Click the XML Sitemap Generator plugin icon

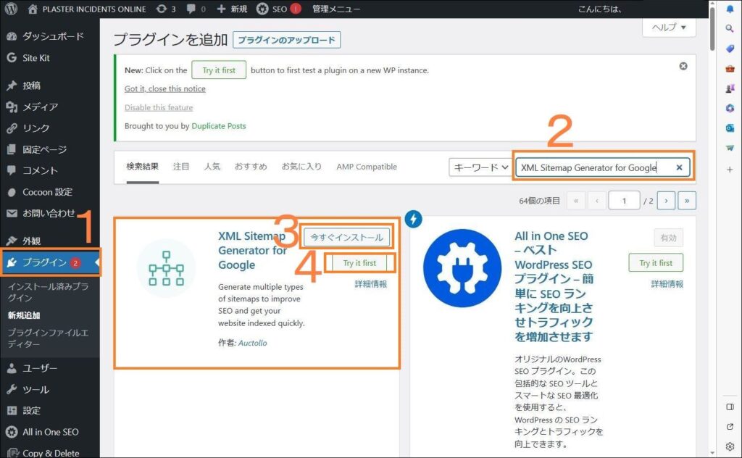[166, 268]
